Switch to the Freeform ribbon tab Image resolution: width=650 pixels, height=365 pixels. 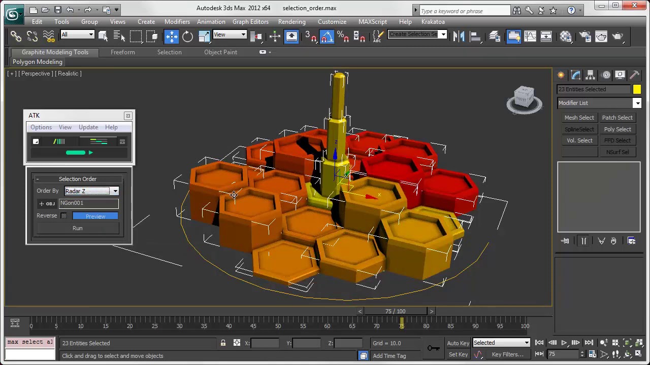[122, 52]
